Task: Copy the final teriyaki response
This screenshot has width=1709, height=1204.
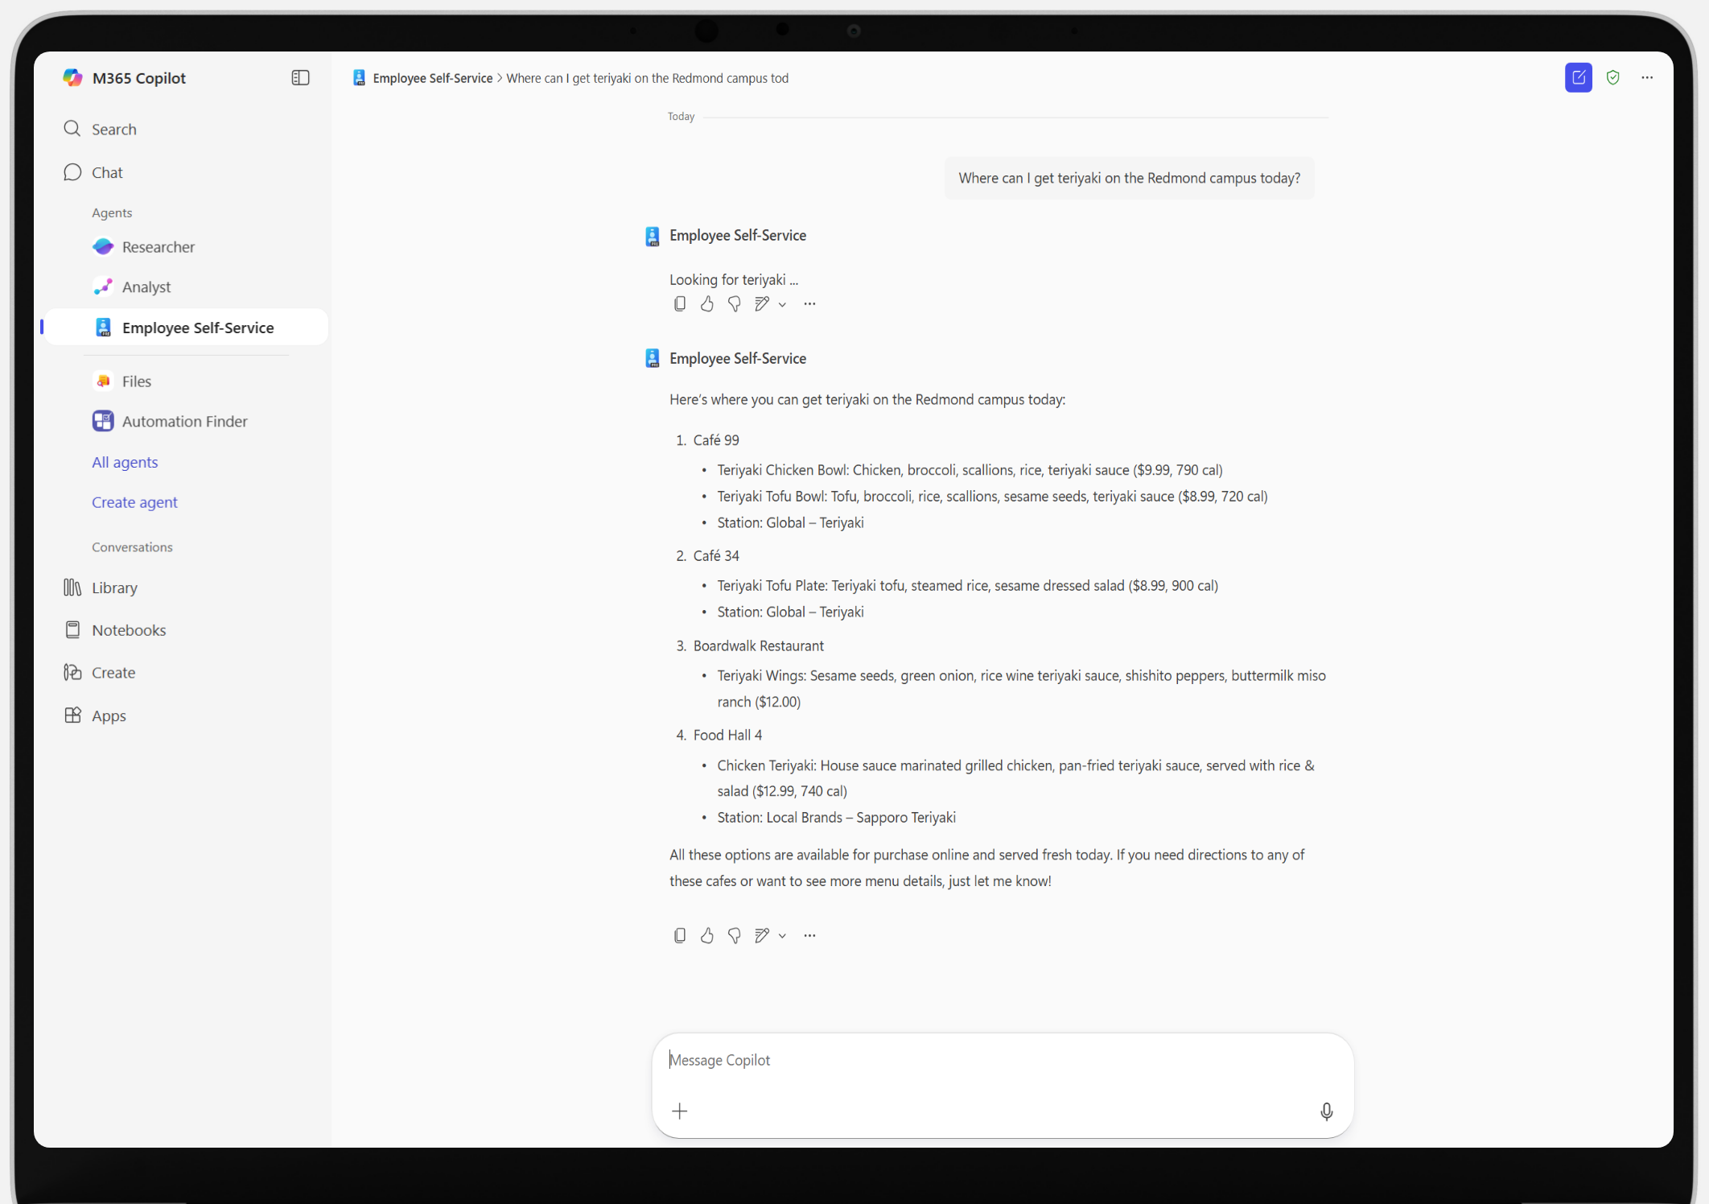Action: [680, 935]
